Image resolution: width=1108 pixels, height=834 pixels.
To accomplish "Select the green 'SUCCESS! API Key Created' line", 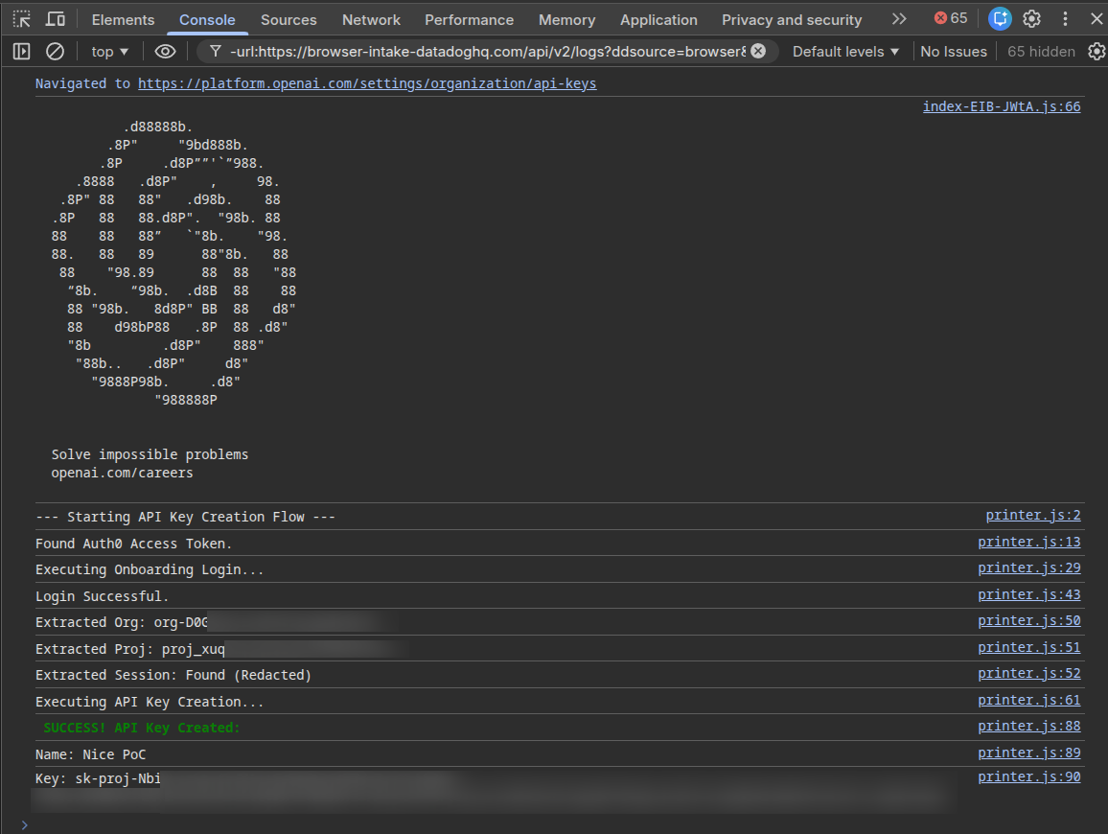I will click(x=141, y=728).
